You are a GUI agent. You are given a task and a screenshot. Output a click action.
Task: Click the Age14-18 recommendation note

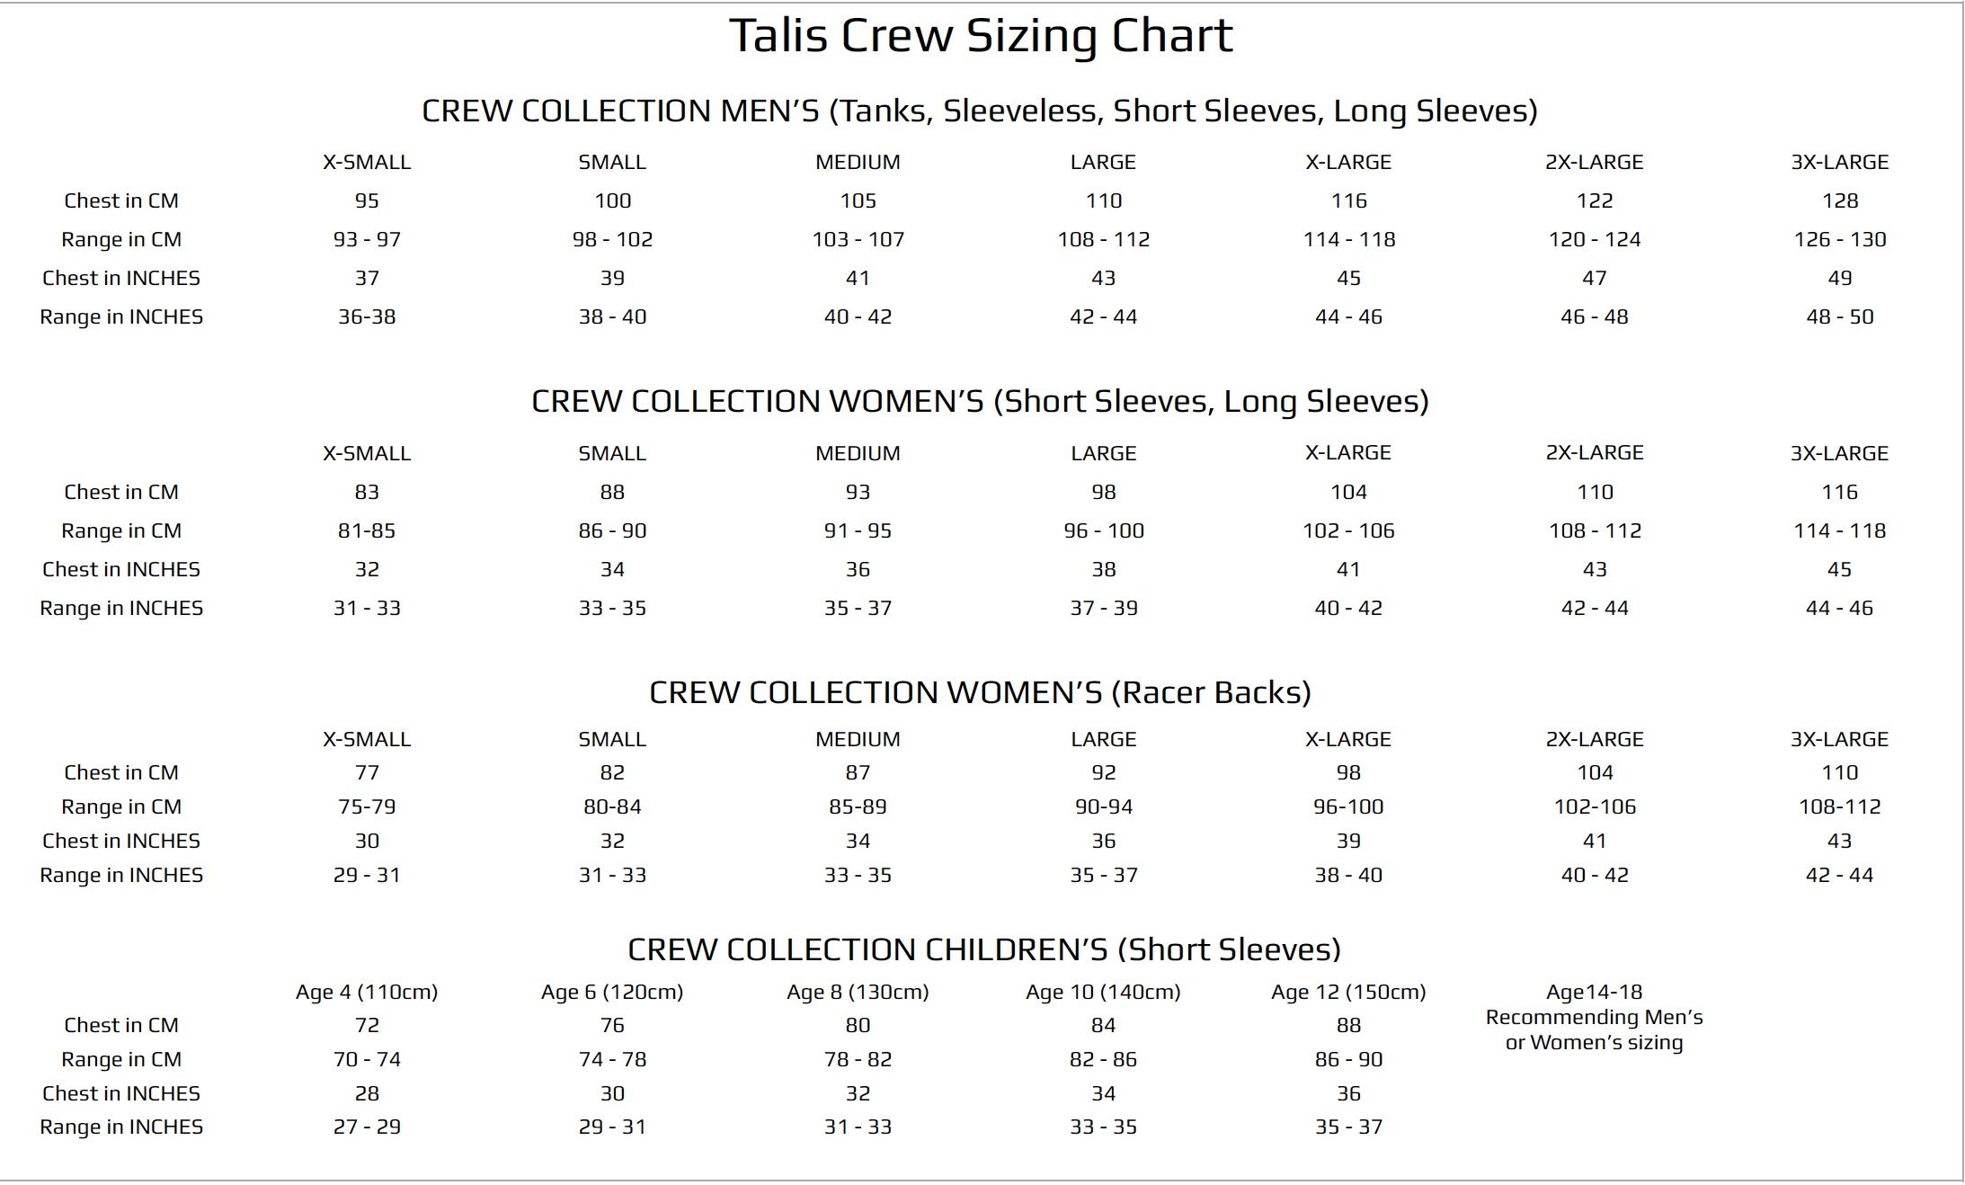(x=1594, y=1017)
